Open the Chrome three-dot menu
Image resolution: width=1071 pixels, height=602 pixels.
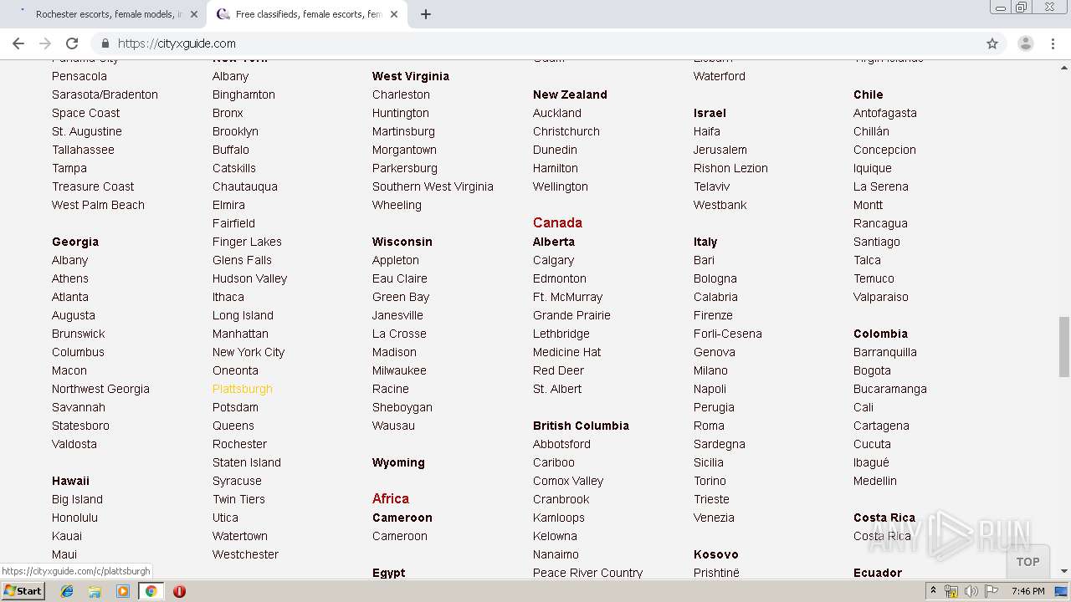[x=1053, y=43]
